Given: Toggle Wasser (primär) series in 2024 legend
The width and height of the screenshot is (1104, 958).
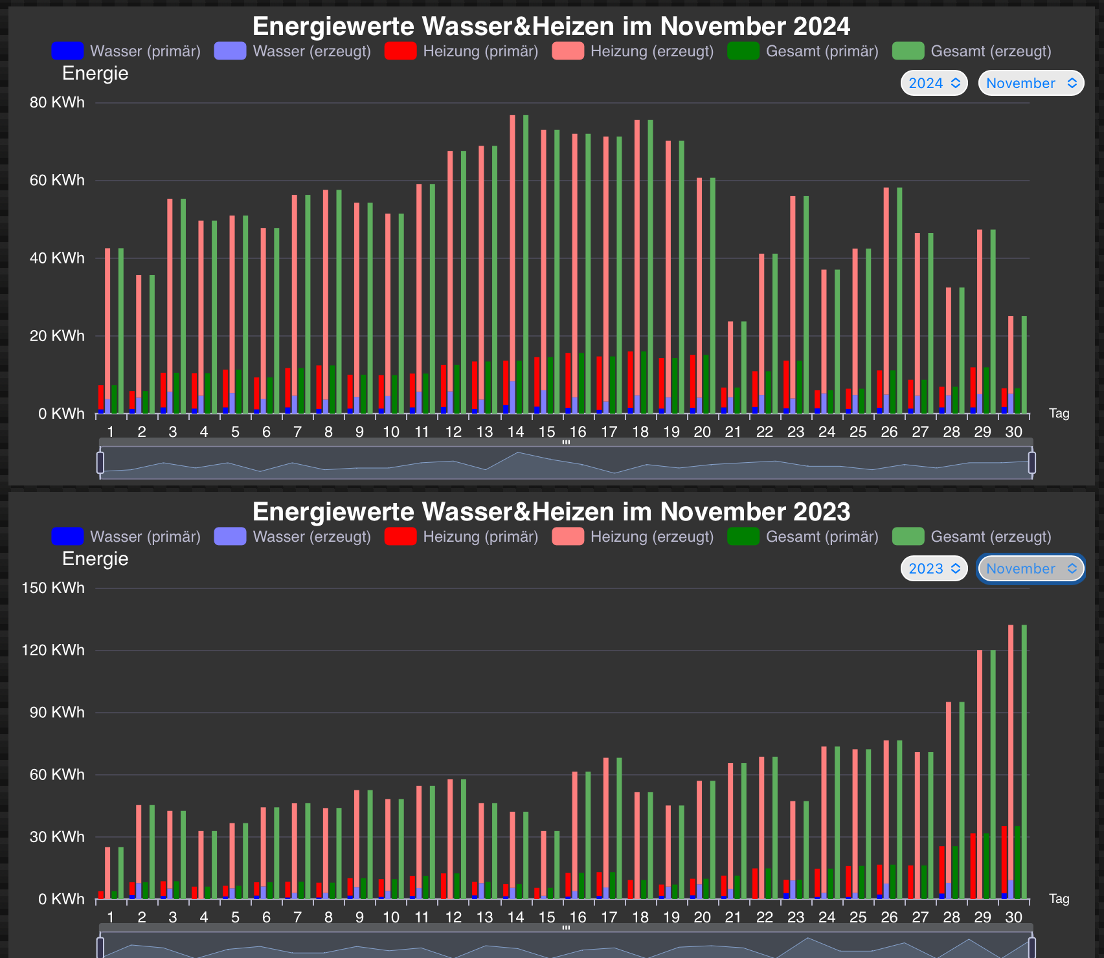Looking at the screenshot, I should tap(126, 51).
